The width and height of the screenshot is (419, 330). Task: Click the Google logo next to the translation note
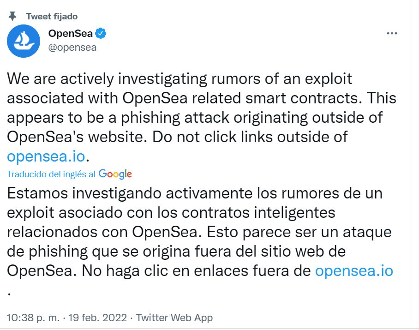(115, 174)
